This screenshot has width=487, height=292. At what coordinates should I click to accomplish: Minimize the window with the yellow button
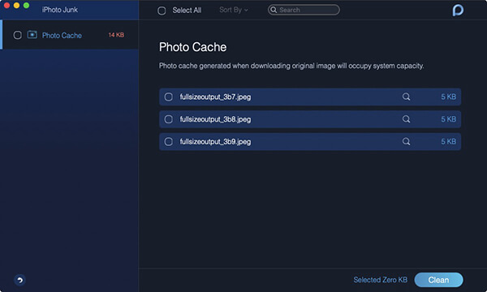(17, 6)
